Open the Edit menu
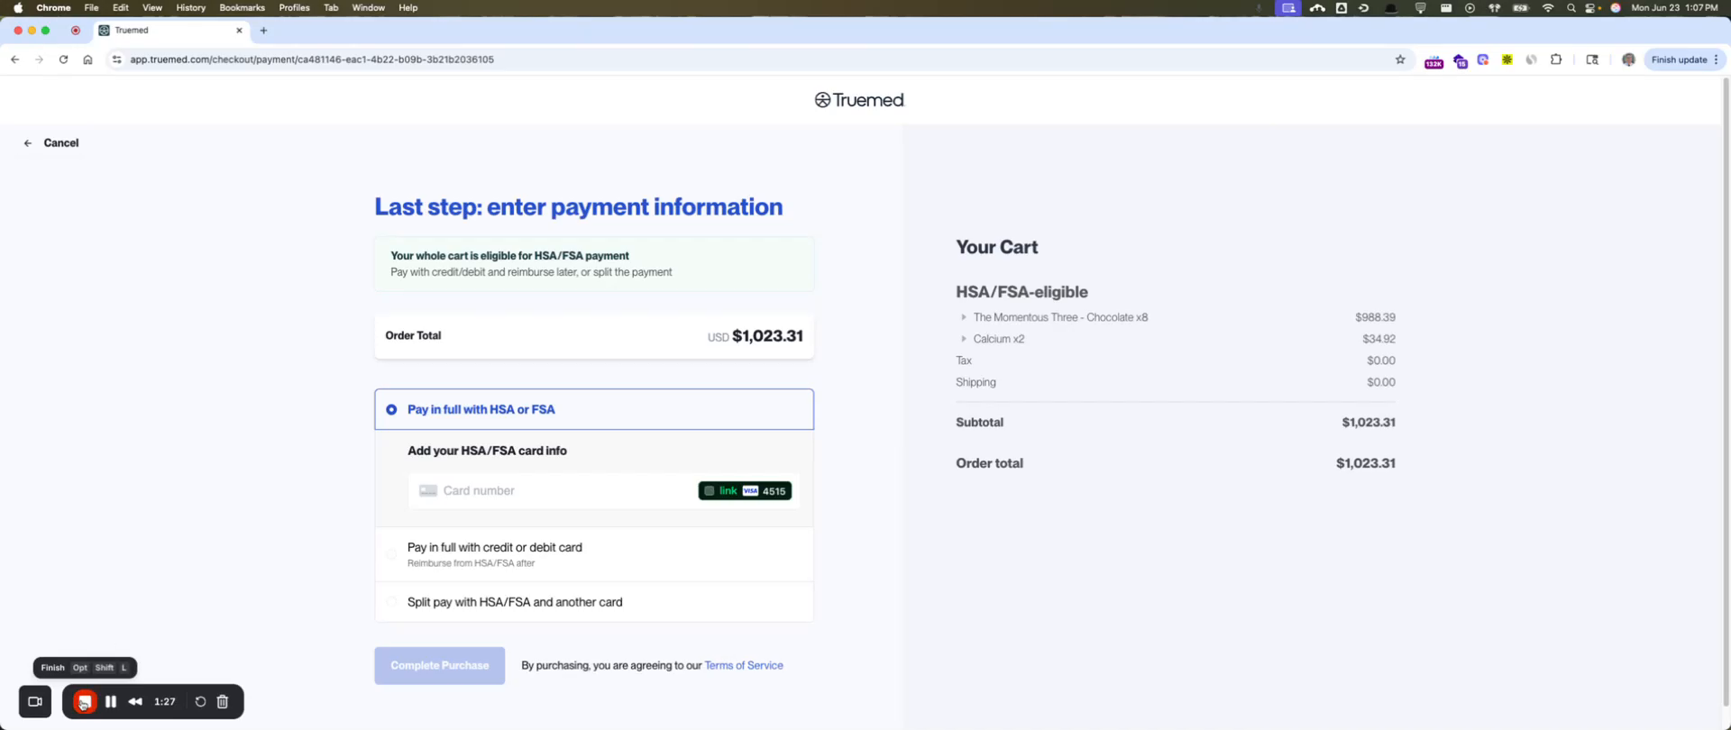 [120, 8]
